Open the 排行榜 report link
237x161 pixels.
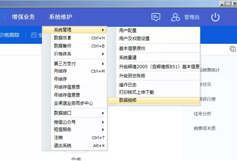(208, 99)
